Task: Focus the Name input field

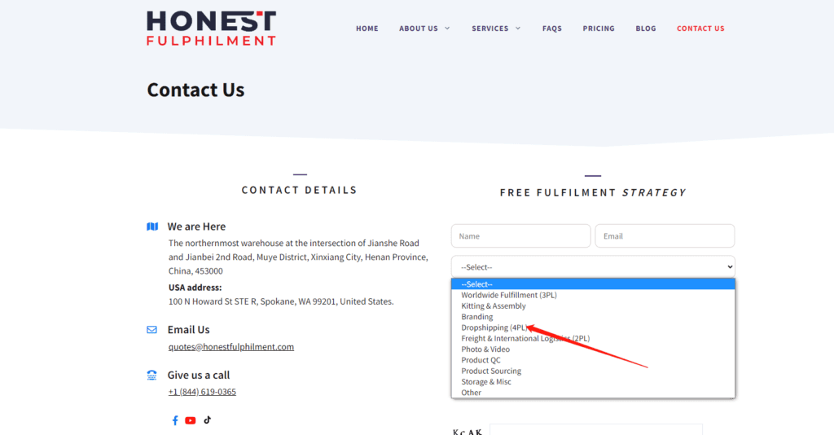Action: point(520,236)
